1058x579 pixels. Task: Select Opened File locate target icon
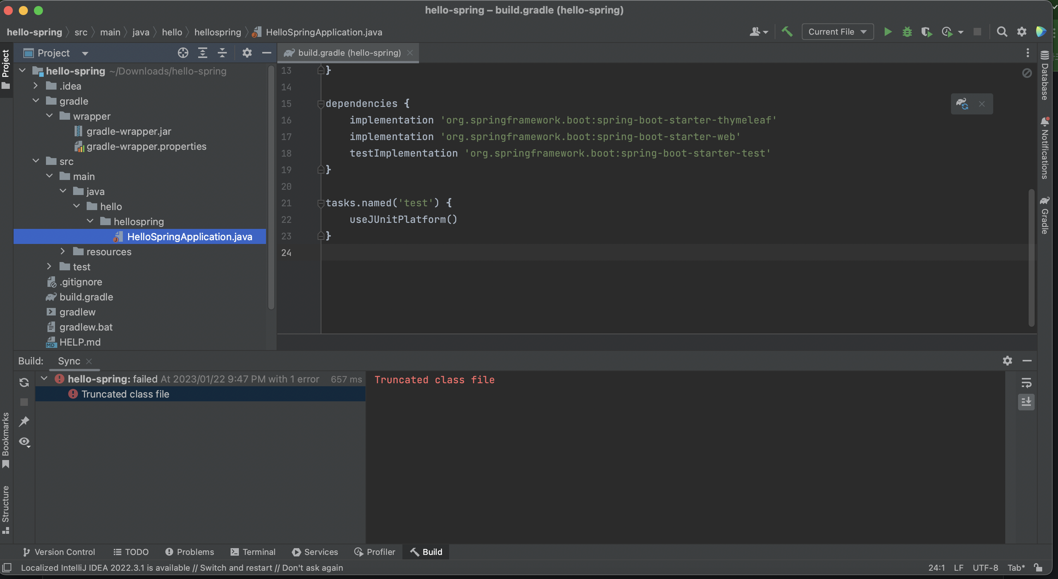point(183,53)
